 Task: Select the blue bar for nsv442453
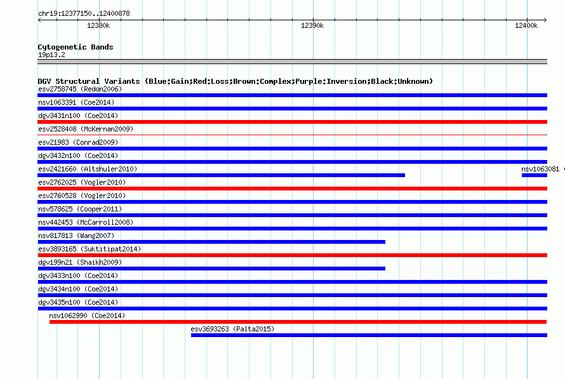point(292,229)
